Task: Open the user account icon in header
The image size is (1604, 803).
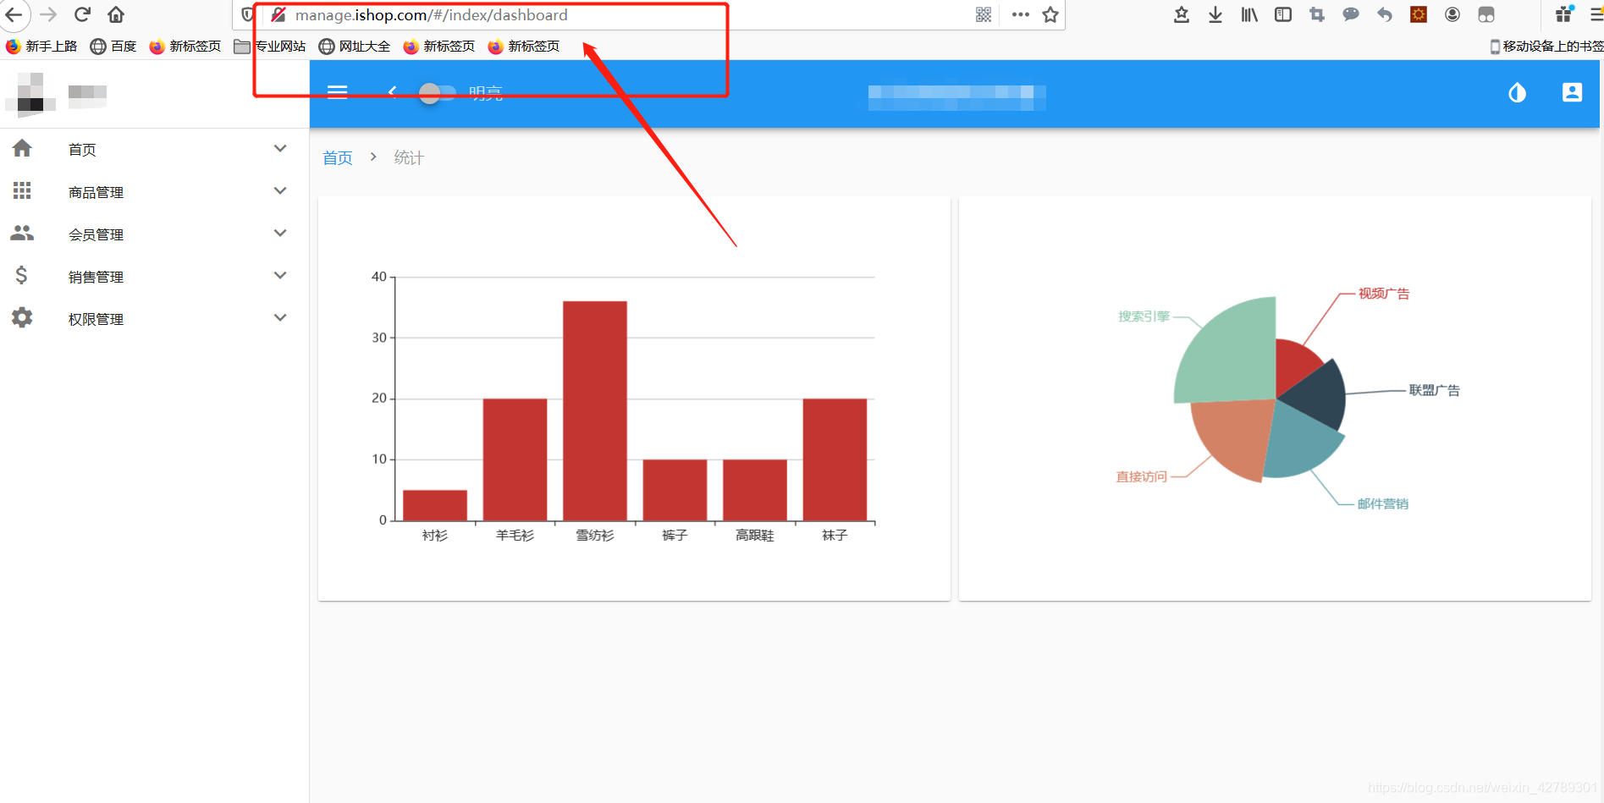Action: (x=1572, y=92)
